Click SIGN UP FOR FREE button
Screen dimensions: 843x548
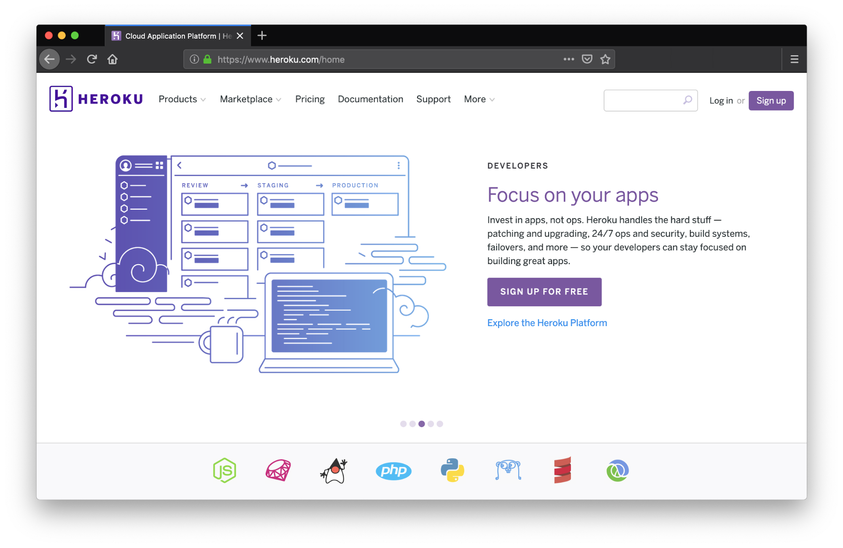pos(544,291)
